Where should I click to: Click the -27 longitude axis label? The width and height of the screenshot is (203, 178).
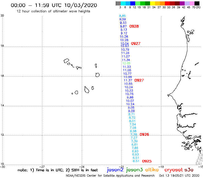42,167
